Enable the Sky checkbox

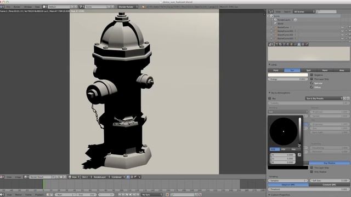tap(270, 99)
